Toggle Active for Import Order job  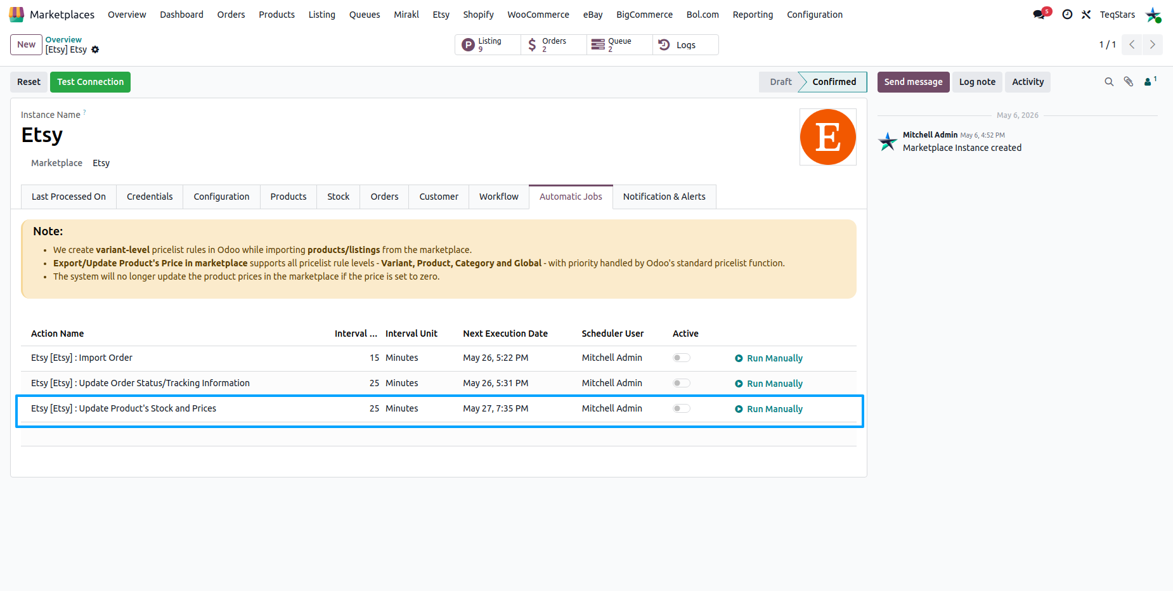[x=682, y=358]
